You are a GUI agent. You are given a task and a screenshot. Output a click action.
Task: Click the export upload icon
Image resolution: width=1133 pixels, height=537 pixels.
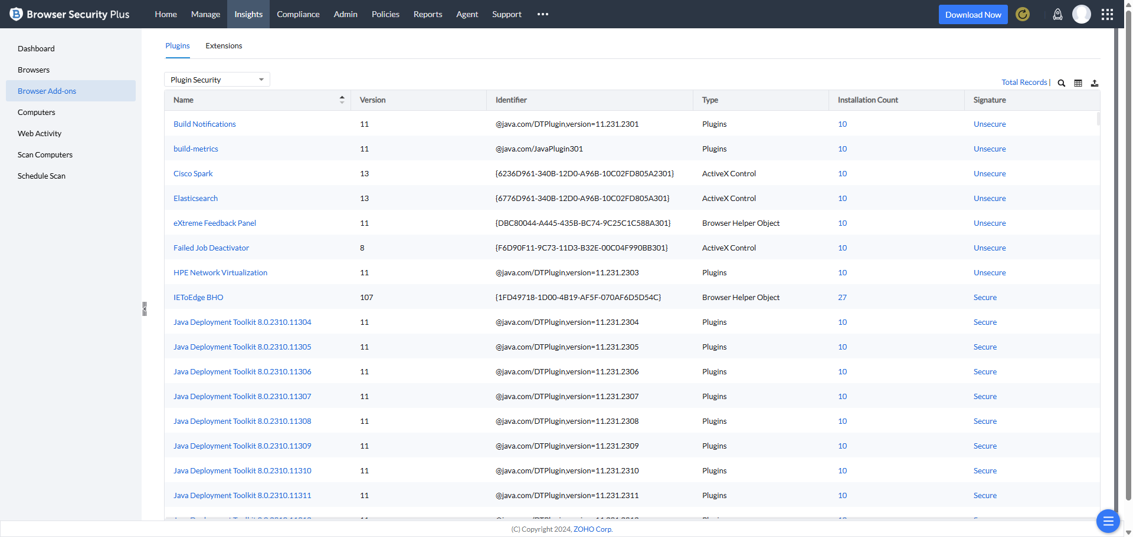coord(1094,83)
